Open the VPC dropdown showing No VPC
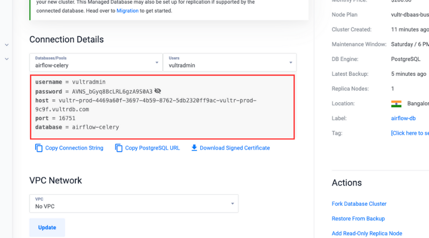 [134, 203]
